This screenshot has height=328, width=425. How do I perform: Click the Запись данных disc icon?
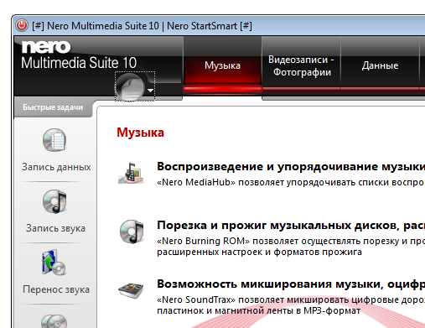point(54,140)
